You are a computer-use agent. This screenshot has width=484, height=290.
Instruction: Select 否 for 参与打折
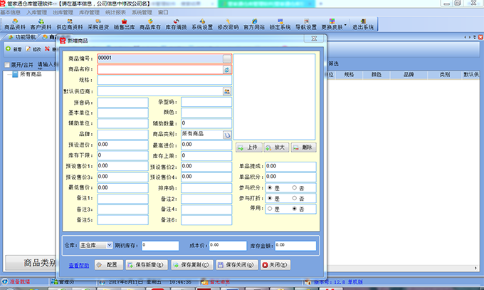point(295,198)
